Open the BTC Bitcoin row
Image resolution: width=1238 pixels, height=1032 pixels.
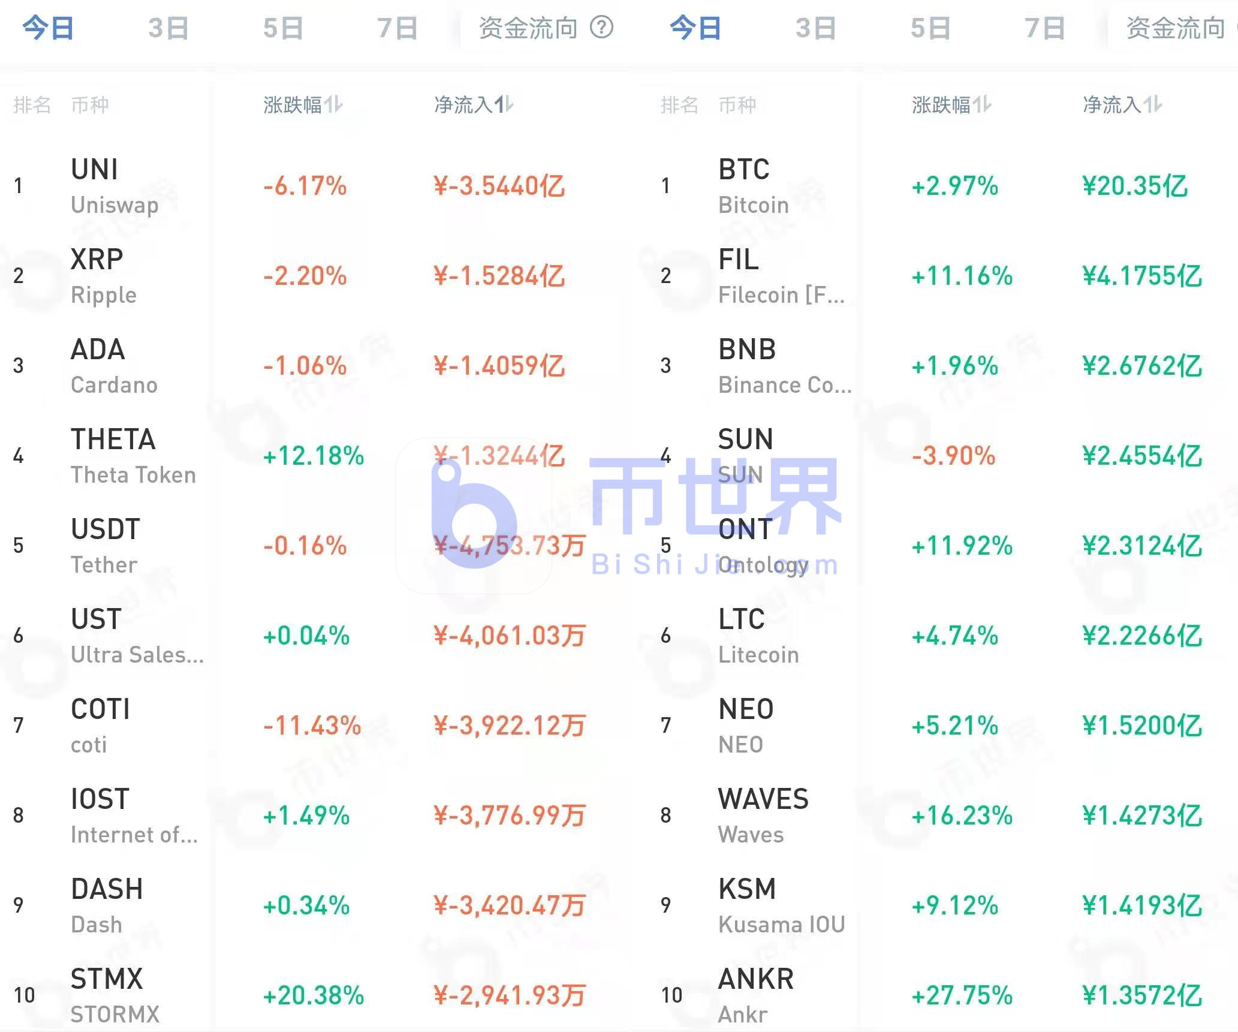click(752, 186)
